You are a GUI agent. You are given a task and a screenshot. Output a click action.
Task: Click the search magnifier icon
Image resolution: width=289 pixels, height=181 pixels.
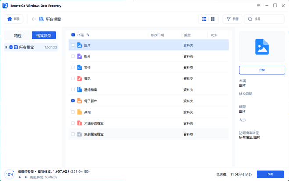[250, 19]
